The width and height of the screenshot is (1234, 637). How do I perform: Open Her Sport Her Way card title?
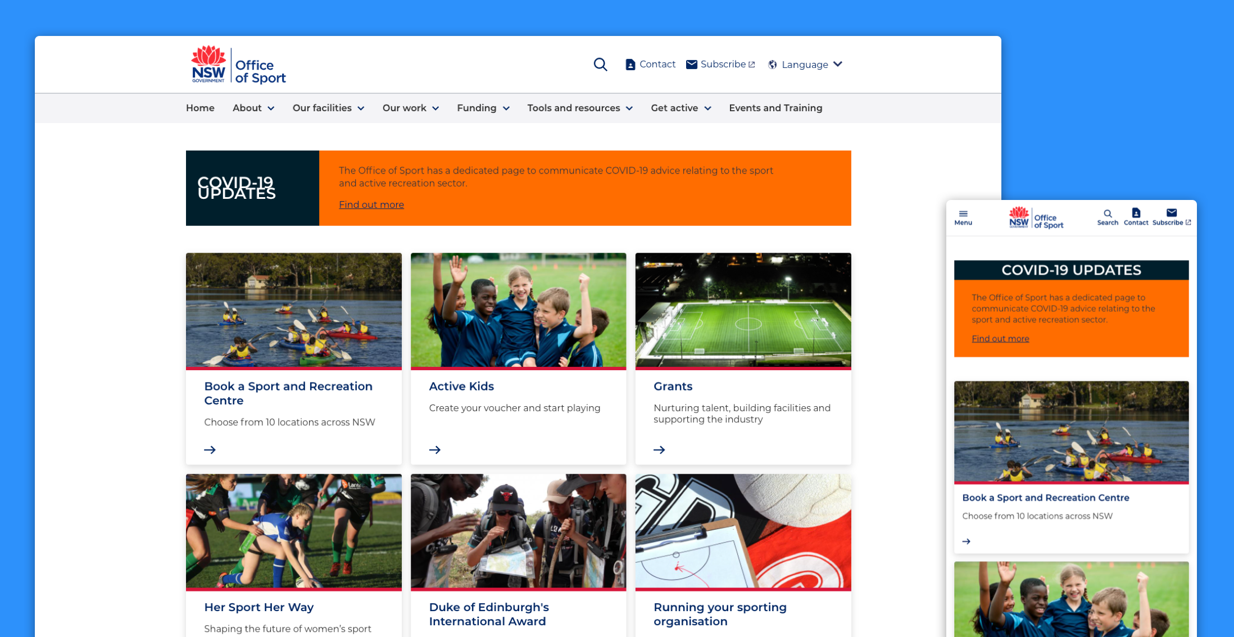pyautogui.click(x=258, y=607)
